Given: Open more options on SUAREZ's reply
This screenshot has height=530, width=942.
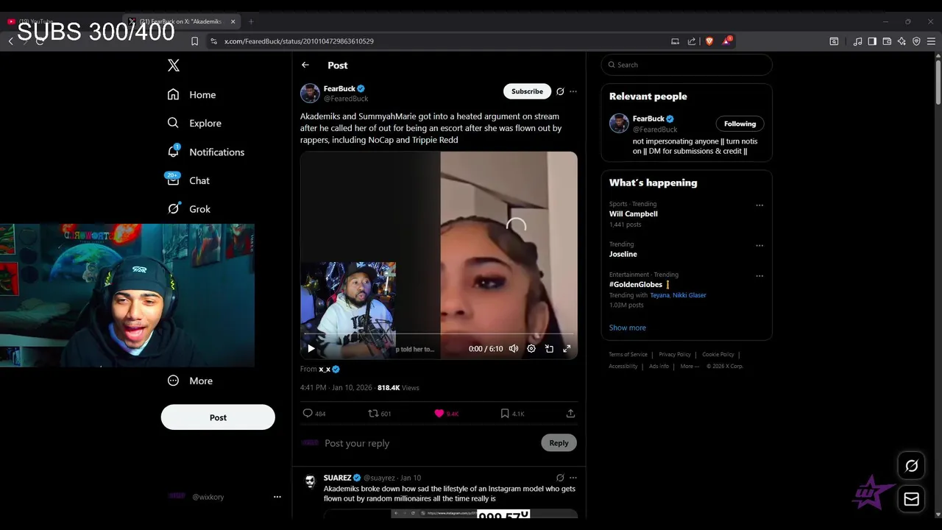Looking at the screenshot, I should (573, 478).
